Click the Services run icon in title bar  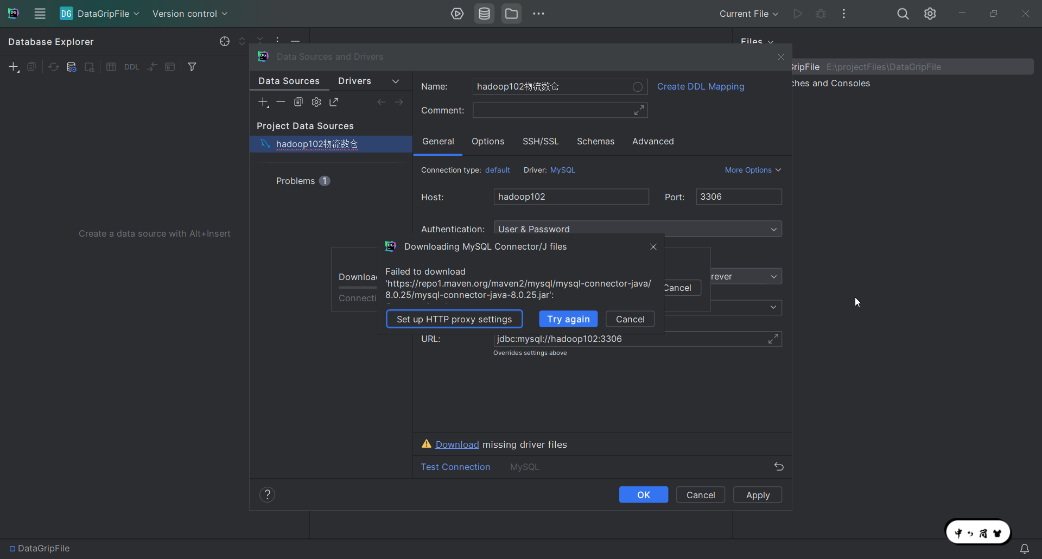click(457, 14)
